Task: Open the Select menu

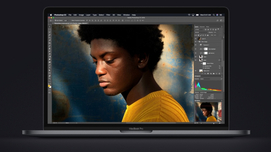Action: [x=101, y=15]
